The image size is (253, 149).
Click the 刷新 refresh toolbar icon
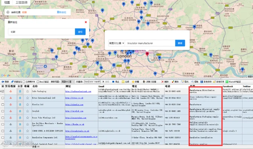(x=3, y=82)
